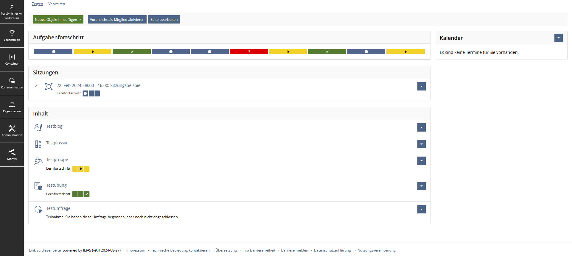The width and height of the screenshot is (572, 256).
Task: Click the Sitzungen heading
Action: click(x=46, y=73)
